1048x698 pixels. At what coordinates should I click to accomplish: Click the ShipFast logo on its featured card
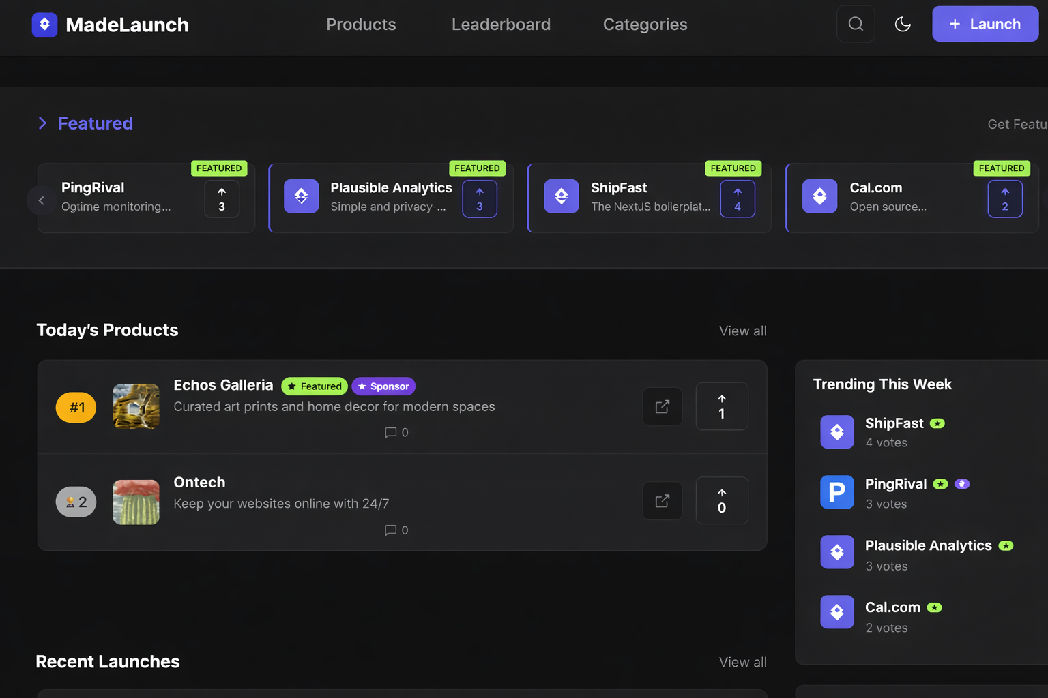561,196
